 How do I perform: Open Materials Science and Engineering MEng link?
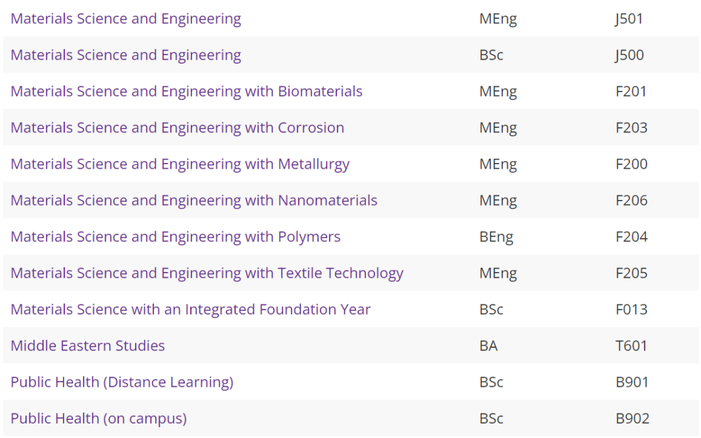click(126, 19)
